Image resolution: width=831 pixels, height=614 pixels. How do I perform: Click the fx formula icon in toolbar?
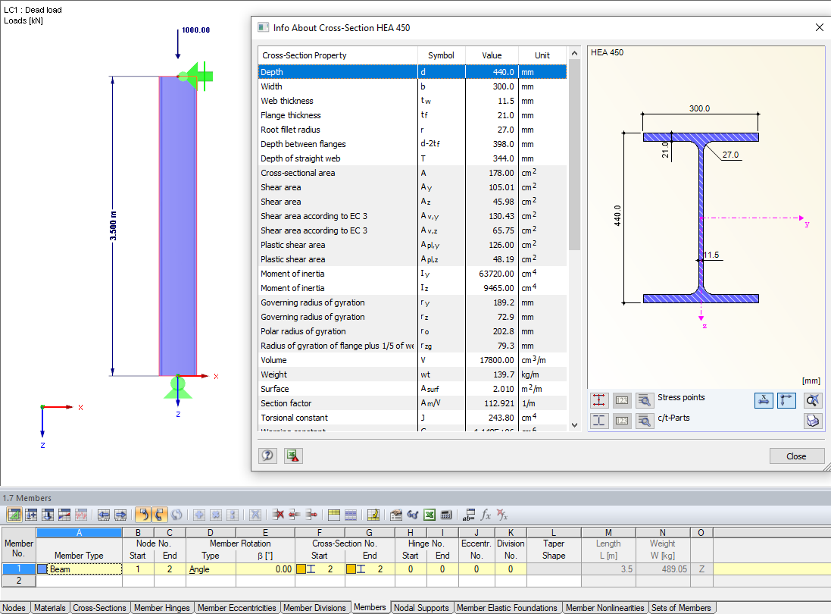coord(486,515)
